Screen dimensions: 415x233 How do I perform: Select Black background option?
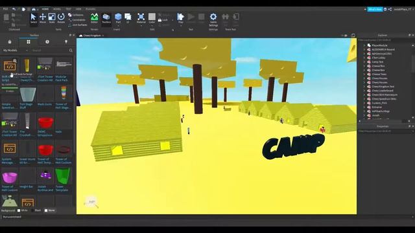36,210
